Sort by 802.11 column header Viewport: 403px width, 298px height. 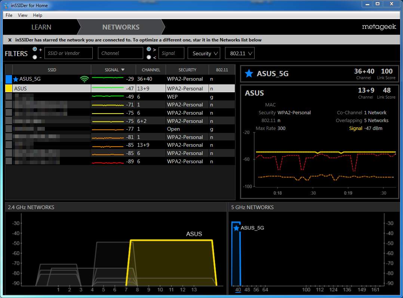click(222, 70)
